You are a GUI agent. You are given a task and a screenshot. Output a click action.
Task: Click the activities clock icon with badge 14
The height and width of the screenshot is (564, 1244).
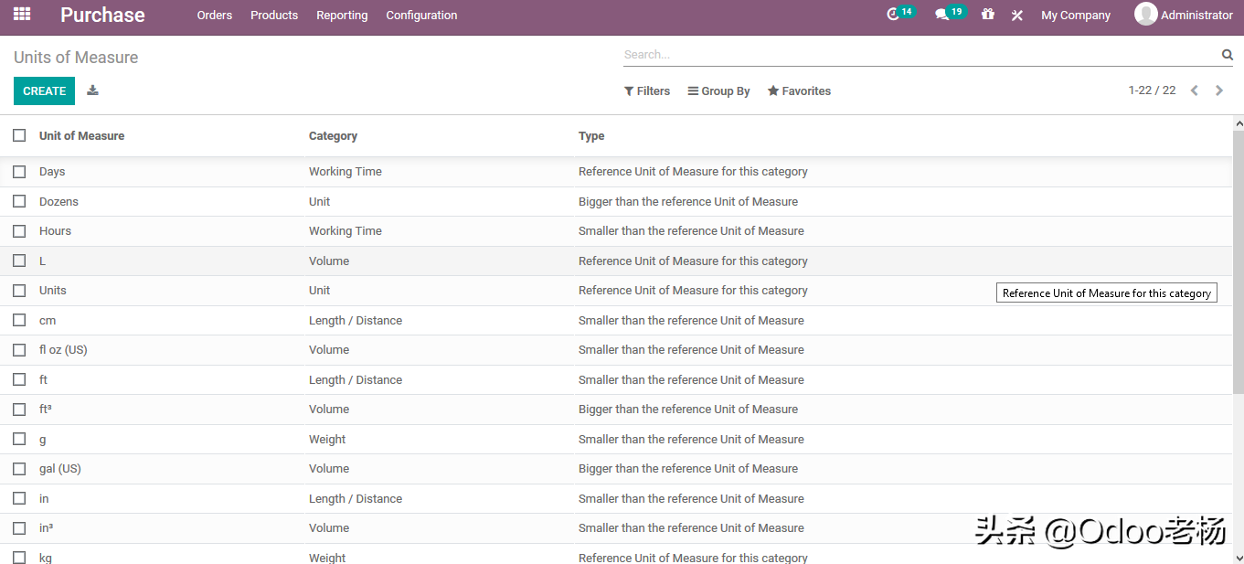tap(894, 15)
